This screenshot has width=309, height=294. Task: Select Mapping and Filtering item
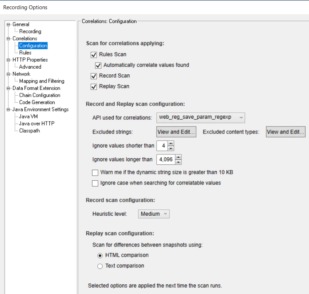[42, 81]
